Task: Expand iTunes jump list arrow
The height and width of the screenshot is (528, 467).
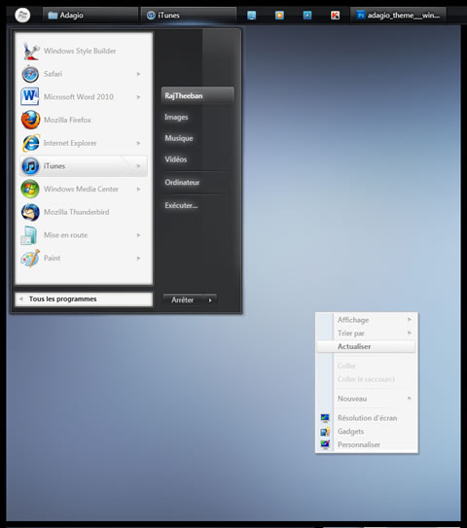Action: pyautogui.click(x=138, y=166)
